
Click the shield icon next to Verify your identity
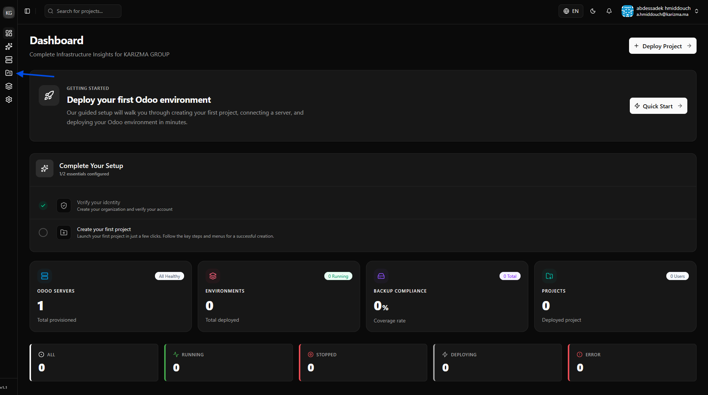pos(64,206)
